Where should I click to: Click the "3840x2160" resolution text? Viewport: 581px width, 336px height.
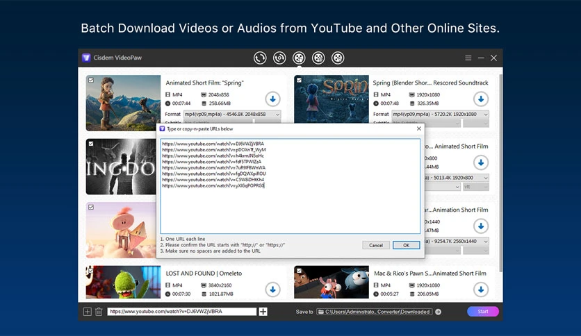click(x=220, y=285)
